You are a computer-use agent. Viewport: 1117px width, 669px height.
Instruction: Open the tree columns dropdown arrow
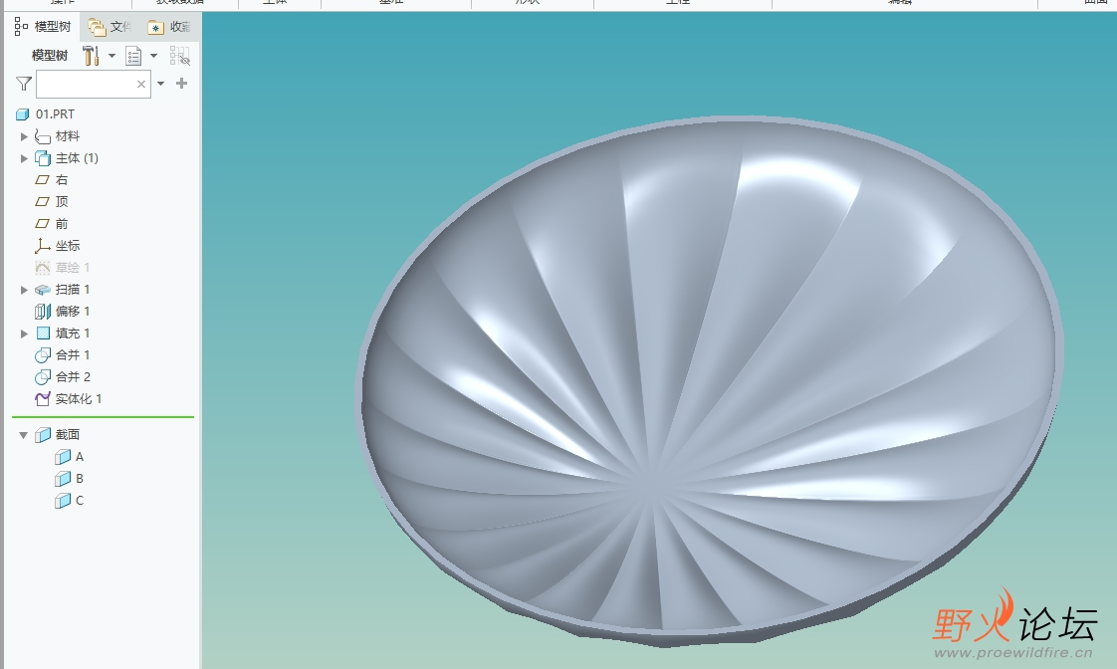tap(153, 56)
